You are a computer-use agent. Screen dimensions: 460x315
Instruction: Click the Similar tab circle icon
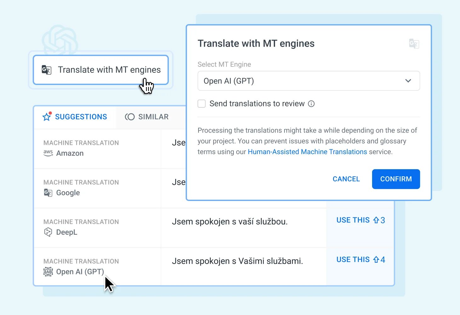point(130,117)
